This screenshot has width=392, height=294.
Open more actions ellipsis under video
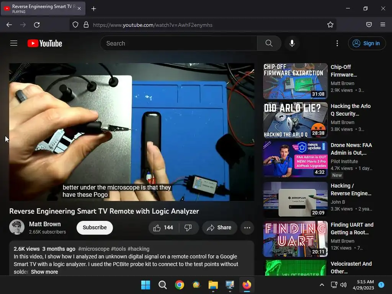247,227
